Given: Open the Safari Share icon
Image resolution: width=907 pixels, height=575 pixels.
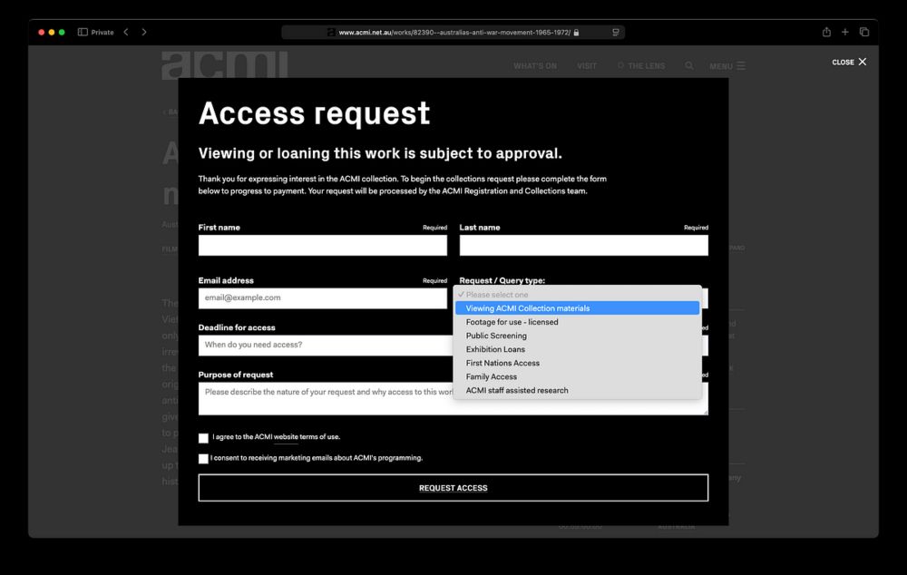Looking at the screenshot, I should [x=826, y=33].
